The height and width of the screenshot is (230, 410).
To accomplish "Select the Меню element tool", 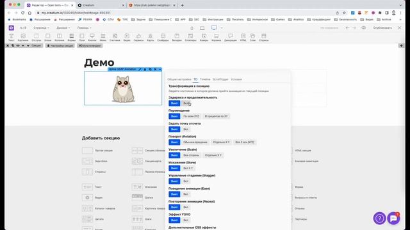I will [x=103, y=37].
